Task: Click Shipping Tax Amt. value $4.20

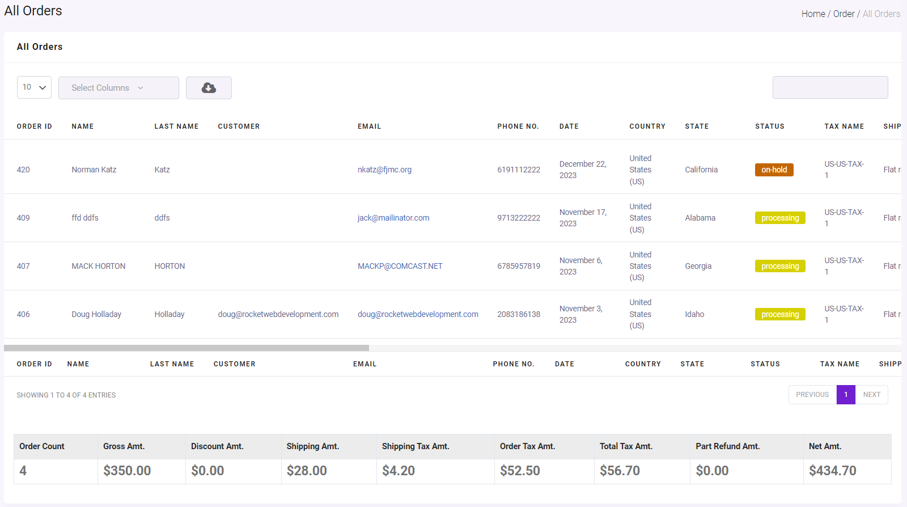Action: point(399,471)
